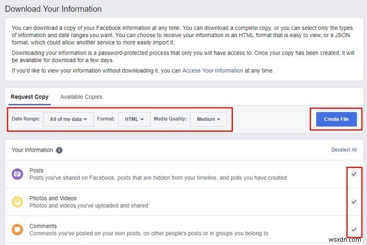Uncheck the Photos and Videos checkbox

tap(354, 201)
